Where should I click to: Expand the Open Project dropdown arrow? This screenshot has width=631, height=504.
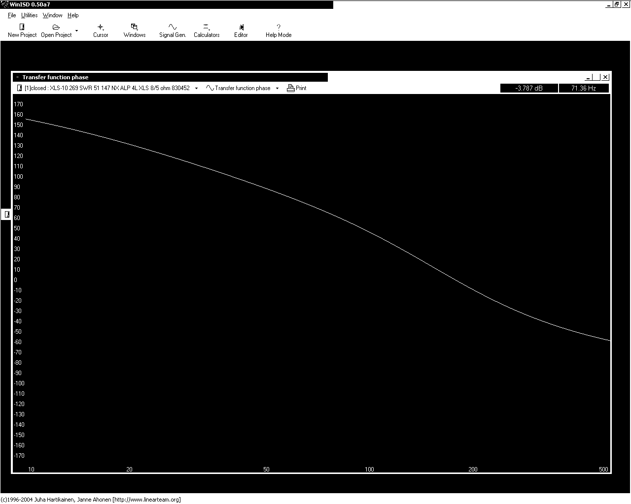tap(76, 31)
